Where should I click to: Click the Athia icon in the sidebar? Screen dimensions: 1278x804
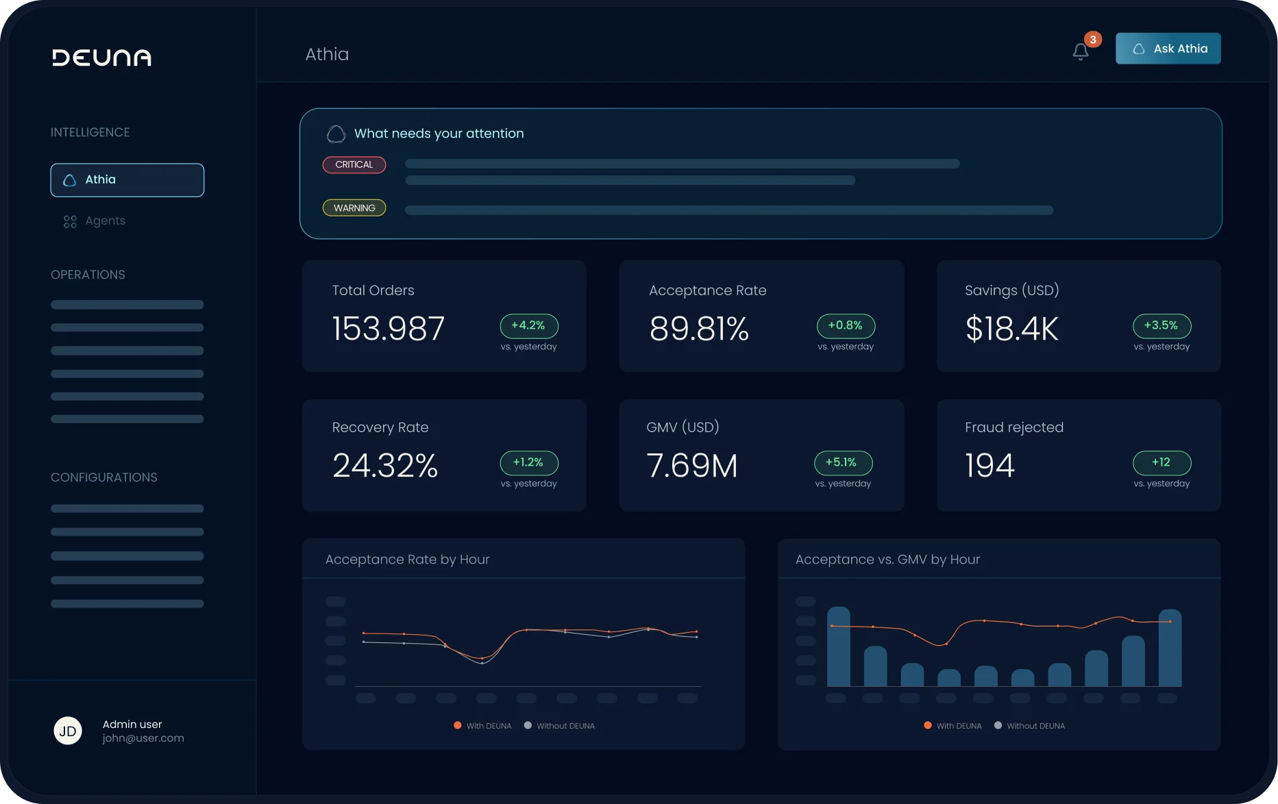click(69, 180)
